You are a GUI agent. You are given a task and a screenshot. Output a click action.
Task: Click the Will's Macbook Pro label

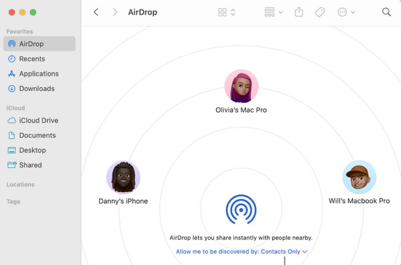tap(359, 201)
